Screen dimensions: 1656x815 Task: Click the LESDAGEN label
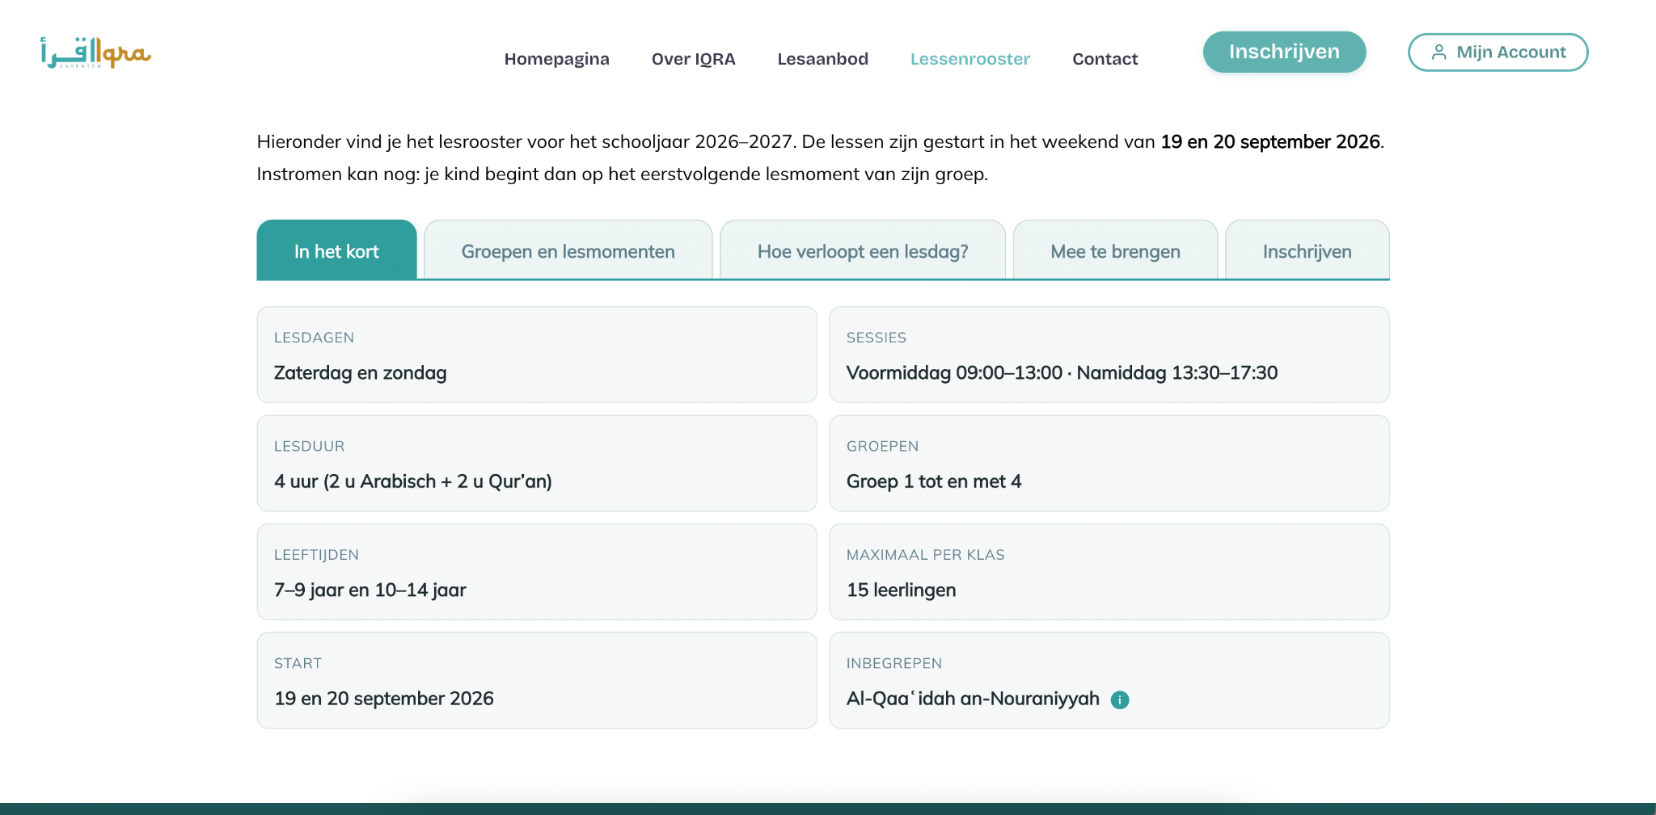tap(314, 338)
